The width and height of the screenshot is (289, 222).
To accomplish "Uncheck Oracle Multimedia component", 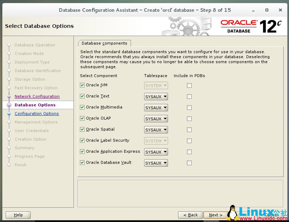I will click(x=82, y=107).
